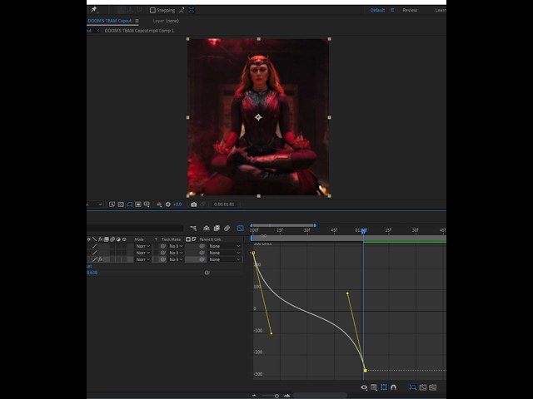533x399 pixels.
Task: Click the timeline search field
Action: [x=135, y=228]
